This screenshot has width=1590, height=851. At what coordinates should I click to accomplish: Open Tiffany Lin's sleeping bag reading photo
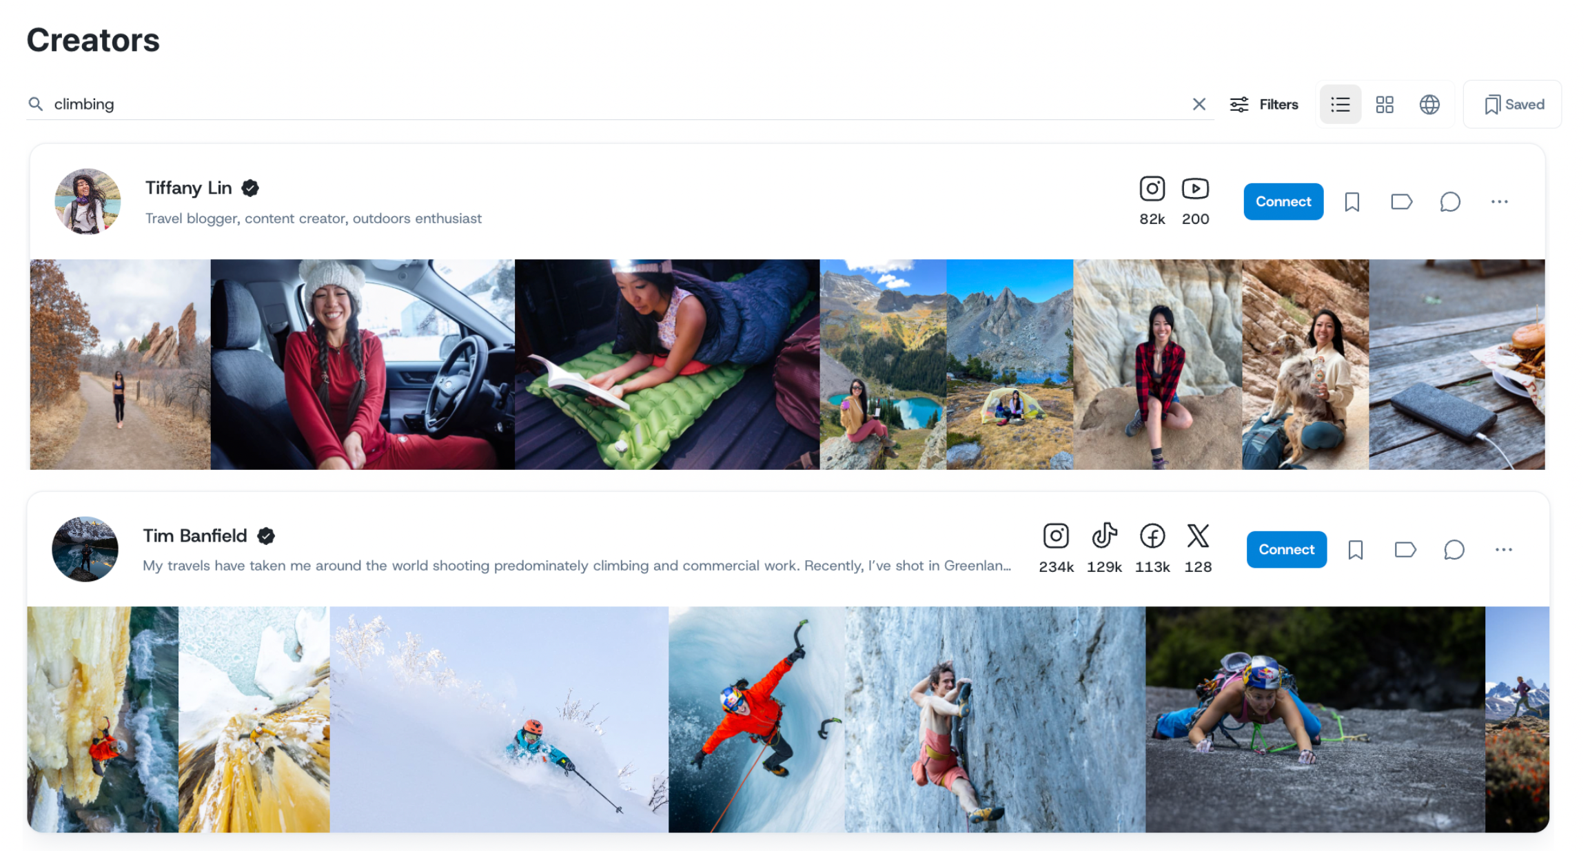pyautogui.click(x=666, y=365)
